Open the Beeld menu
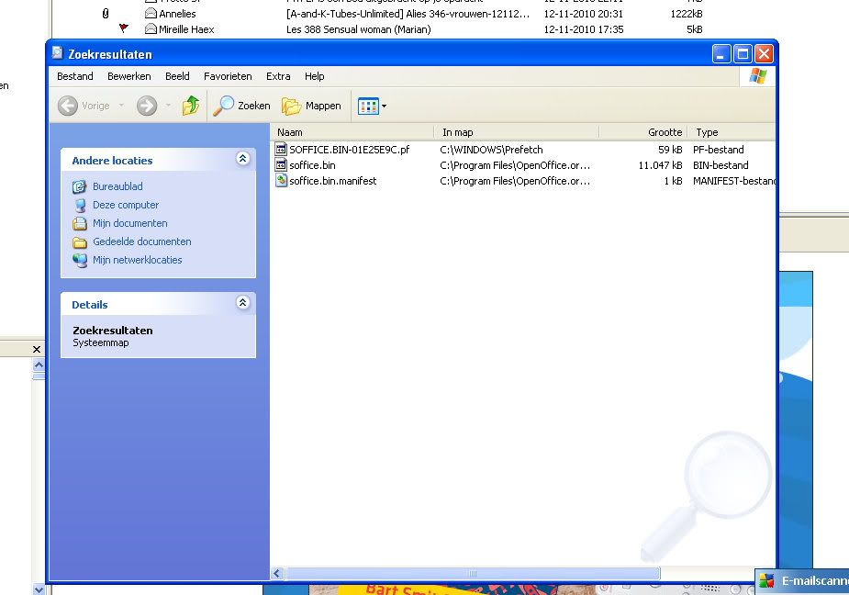This screenshot has width=849, height=595. [177, 76]
